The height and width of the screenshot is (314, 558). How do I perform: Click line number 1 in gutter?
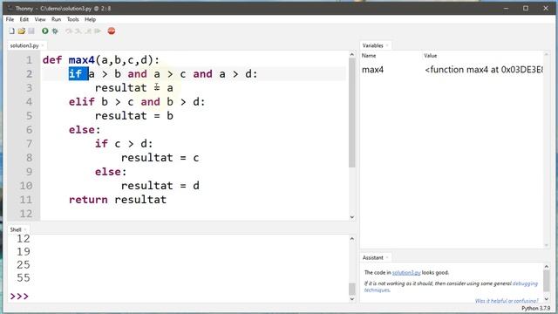click(x=29, y=60)
